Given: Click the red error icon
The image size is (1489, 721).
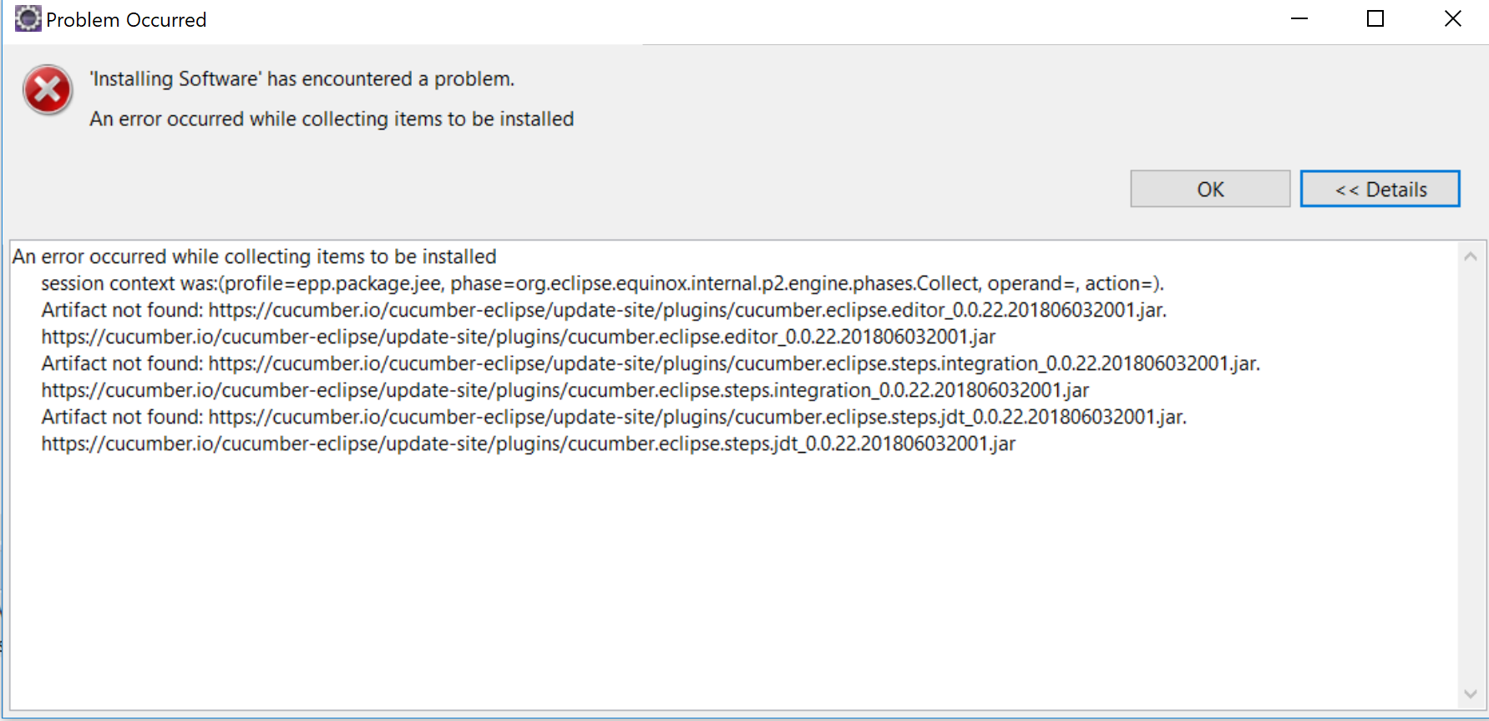Looking at the screenshot, I should [x=48, y=89].
